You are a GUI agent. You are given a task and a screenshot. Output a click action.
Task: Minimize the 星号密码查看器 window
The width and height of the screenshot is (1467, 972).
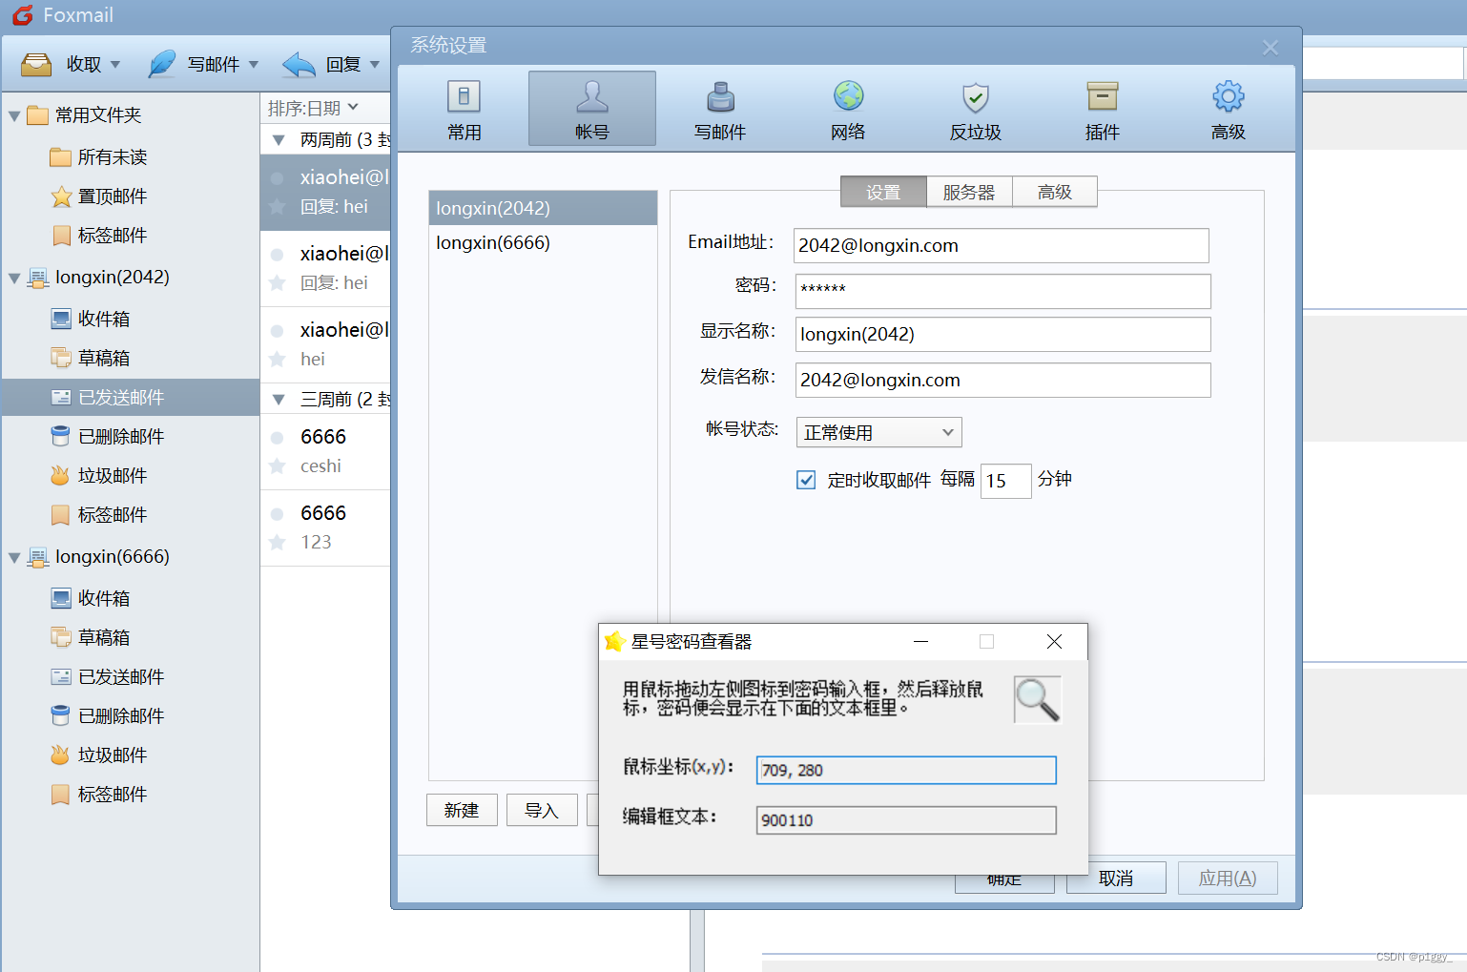pyautogui.click(x=920, y=642)
